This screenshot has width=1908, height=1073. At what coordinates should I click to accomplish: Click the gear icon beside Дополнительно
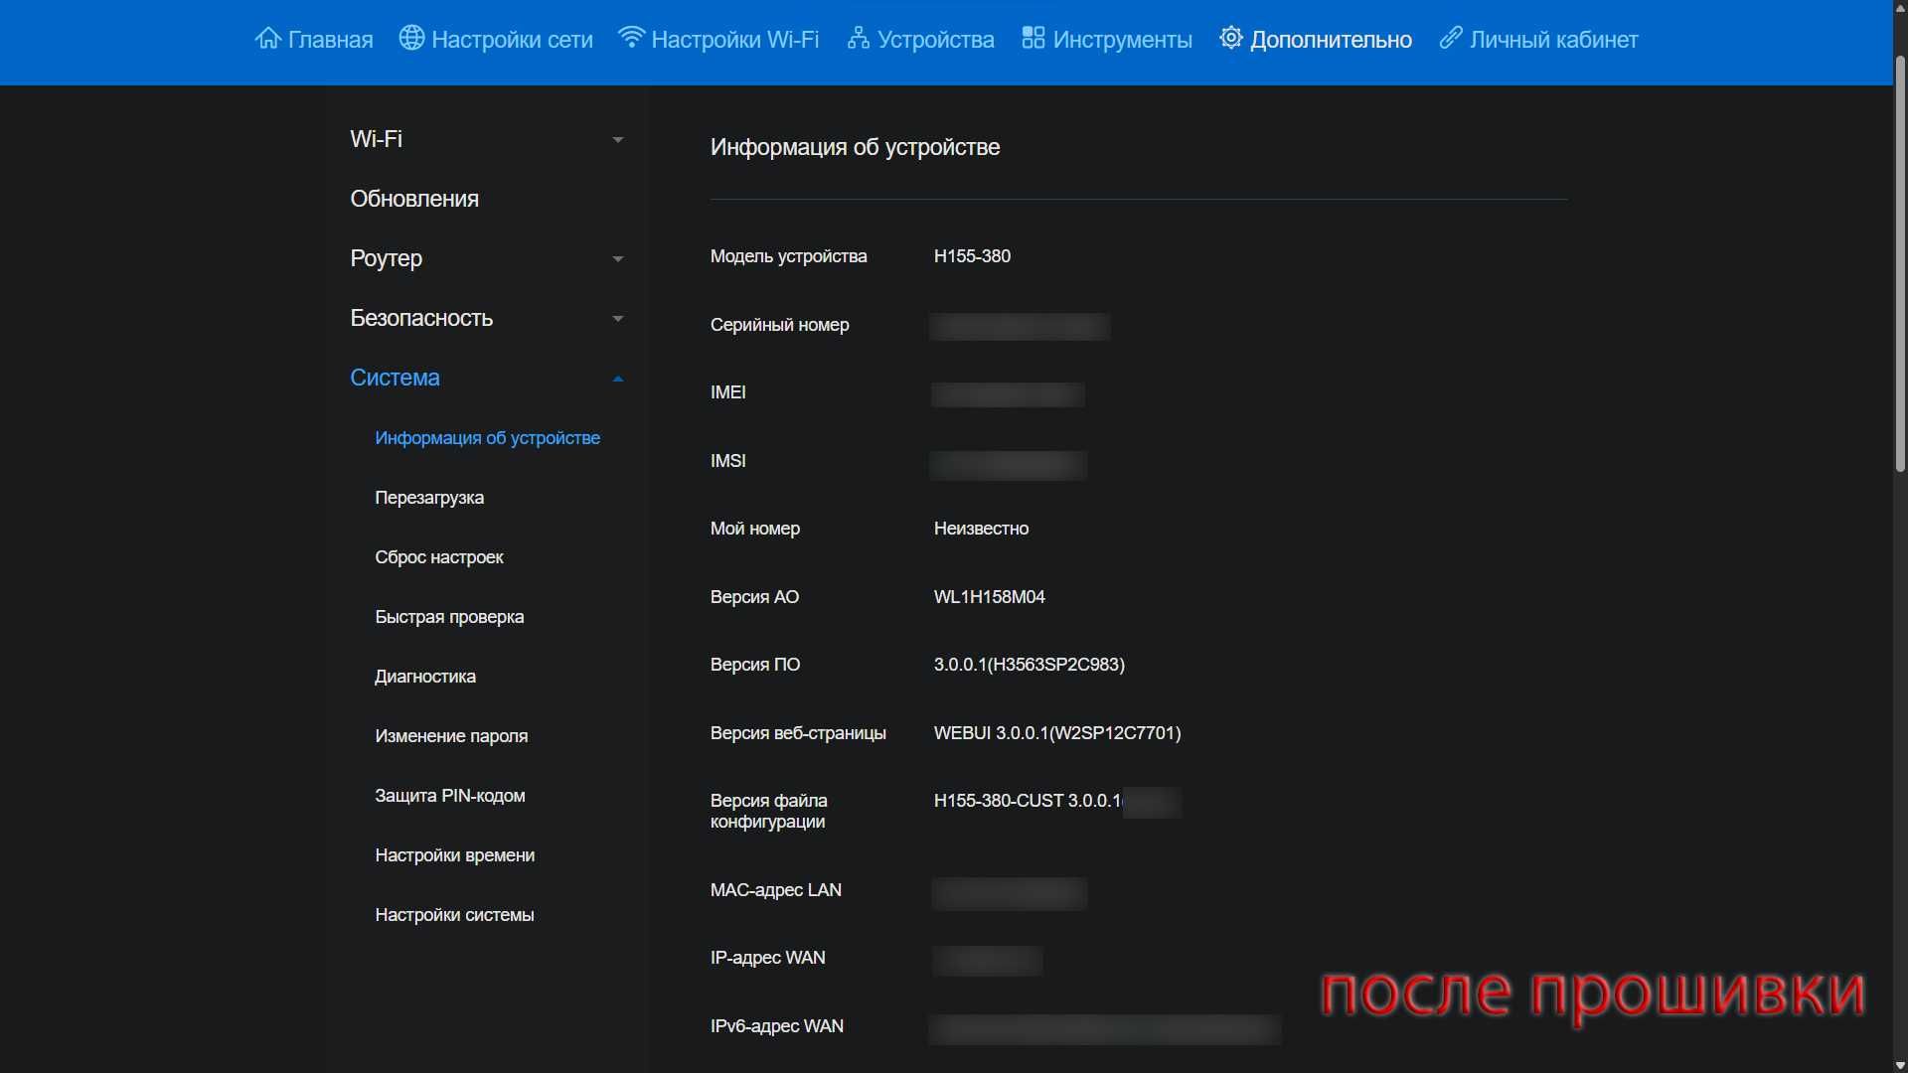click(1231, 38)
